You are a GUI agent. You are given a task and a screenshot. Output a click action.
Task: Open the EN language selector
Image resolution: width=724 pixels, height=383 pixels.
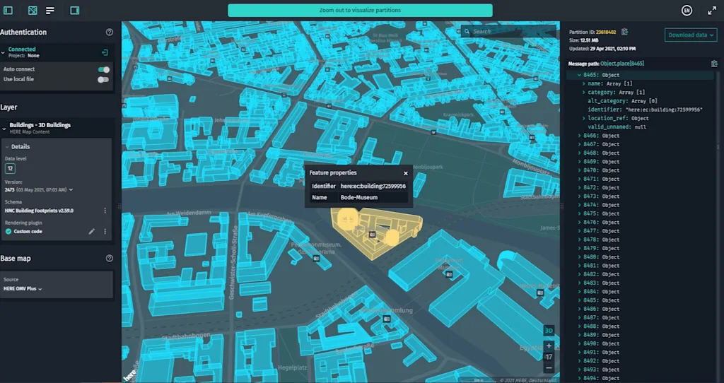point(687,11)
